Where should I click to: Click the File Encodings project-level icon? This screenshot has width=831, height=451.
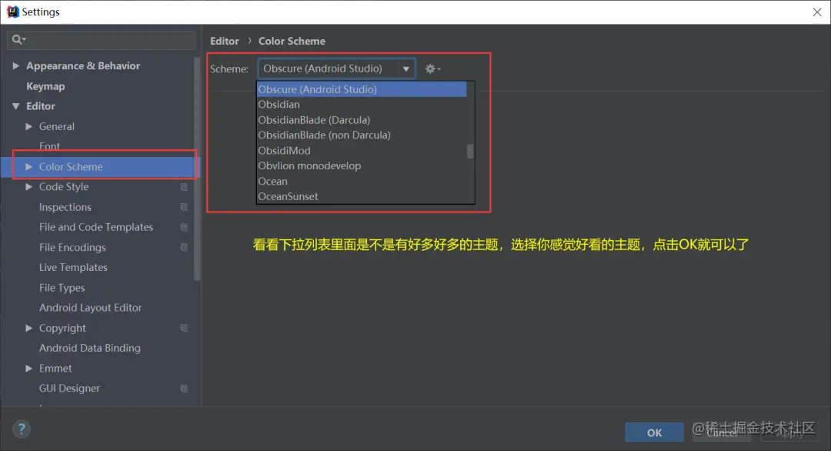pyautogui.click(x=184, y=248)
